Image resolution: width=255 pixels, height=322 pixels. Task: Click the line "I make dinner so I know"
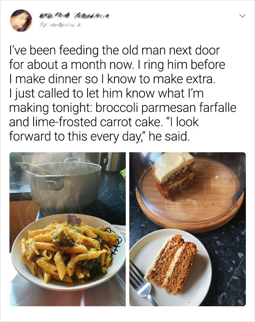click(73, 79)
